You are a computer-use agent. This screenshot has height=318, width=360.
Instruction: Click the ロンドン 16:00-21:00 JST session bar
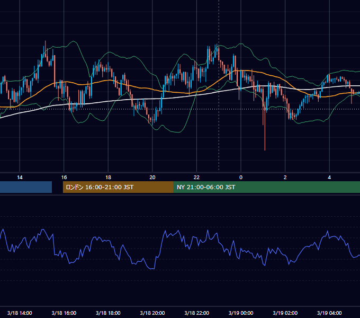point(118,187)
